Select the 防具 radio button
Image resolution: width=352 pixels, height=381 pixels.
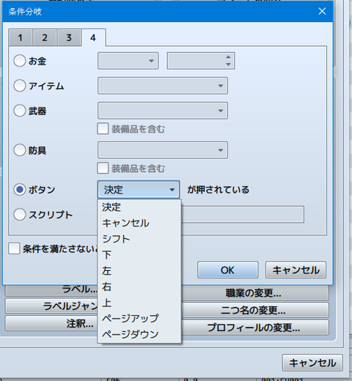(x=20, y=150)
